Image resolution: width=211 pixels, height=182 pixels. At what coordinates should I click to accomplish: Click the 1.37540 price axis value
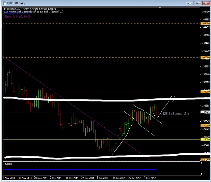click(205, 74)
